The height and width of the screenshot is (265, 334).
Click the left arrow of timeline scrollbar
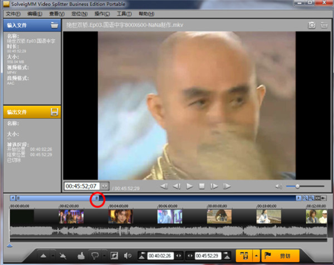(13, 198)
